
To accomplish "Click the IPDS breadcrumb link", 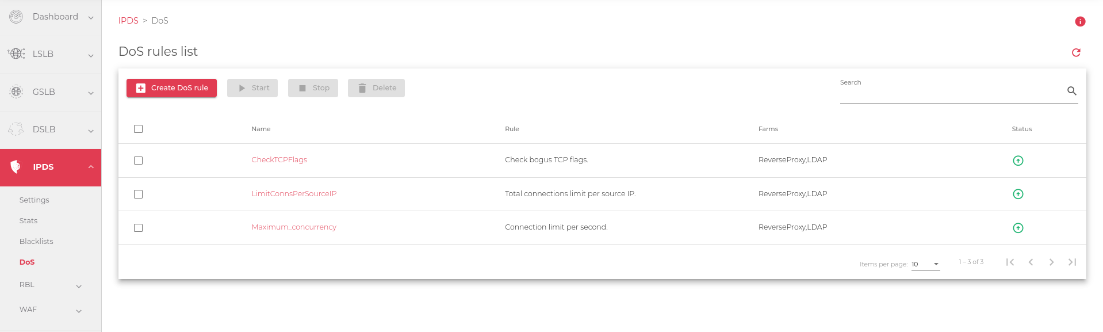I will tap(128, 21).
